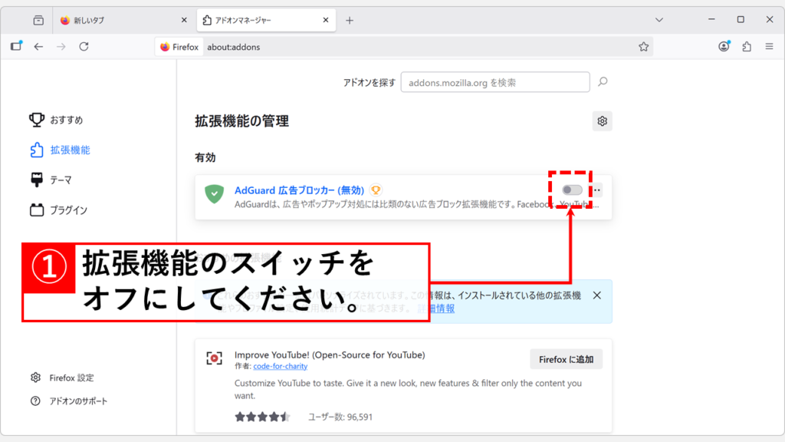
Task: Click the AdGuard 広告ブロッカー title
Action: pos(299,190)
